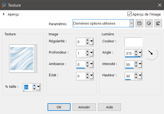164x114 pixels.
Task: Click the light angle dial control
Action: (151, 53)
